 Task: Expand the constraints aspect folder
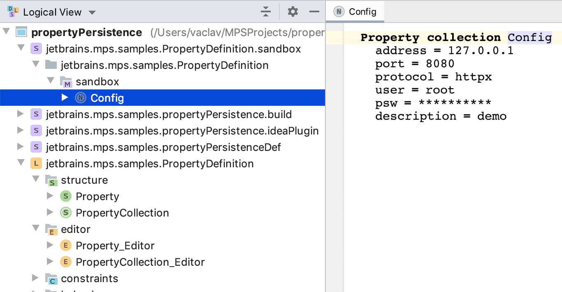35,278
